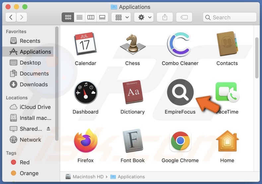This screenshot has width=262, height=184.
Task: Open the gear action menu dropdown
Action: pyautogui.click(x=144, y=17)
